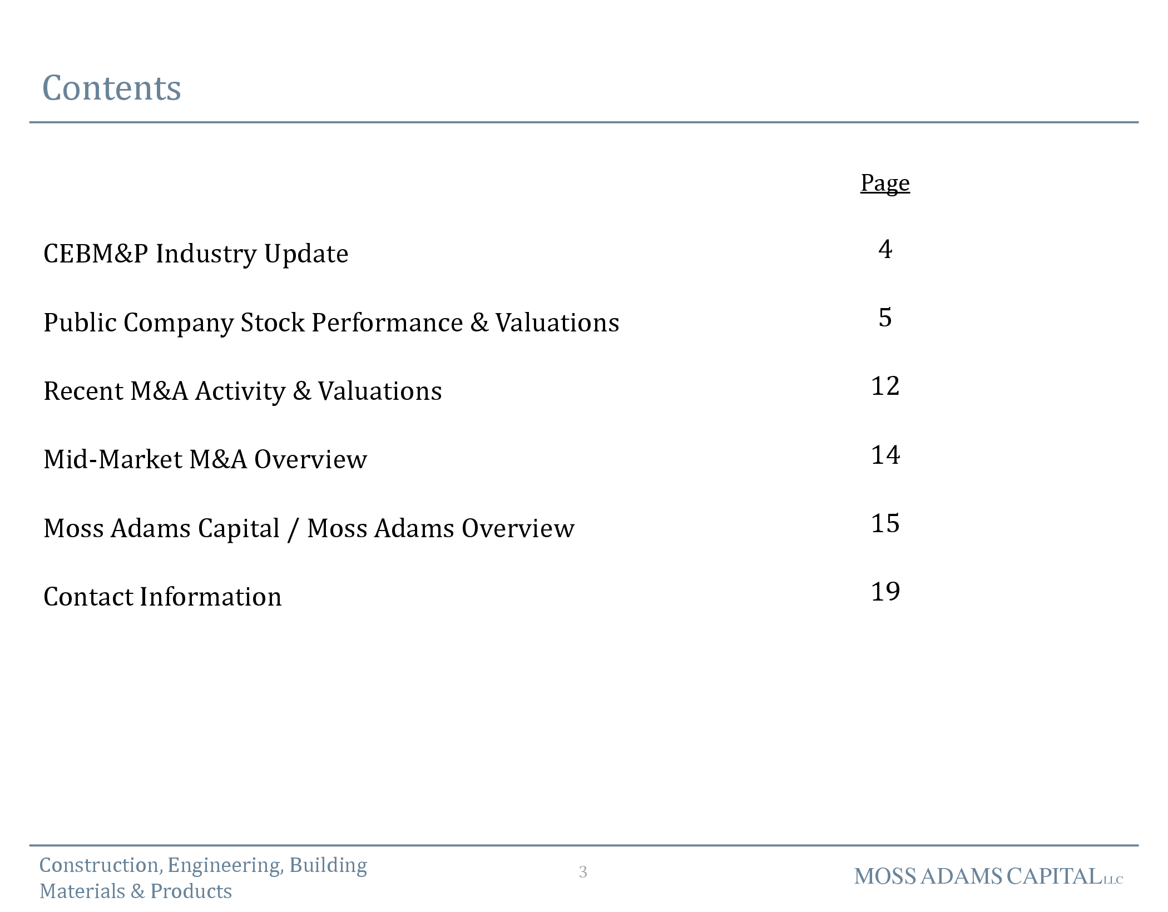
Task: Click the Moss Adams Capital logo
Action: [988, 877]
